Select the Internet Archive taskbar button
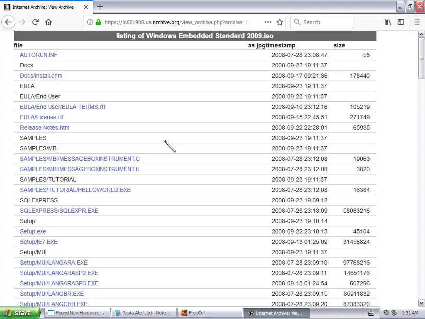 pyautogui.click(x=277, y=313)
